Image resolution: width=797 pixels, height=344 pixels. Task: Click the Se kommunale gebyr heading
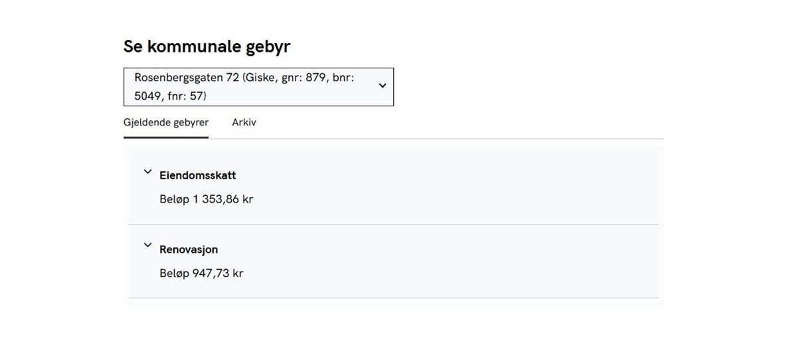click(x=207, y=46)
